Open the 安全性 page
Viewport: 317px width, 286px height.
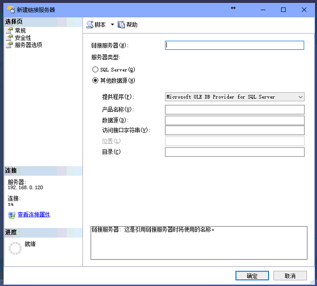point(23,38)
